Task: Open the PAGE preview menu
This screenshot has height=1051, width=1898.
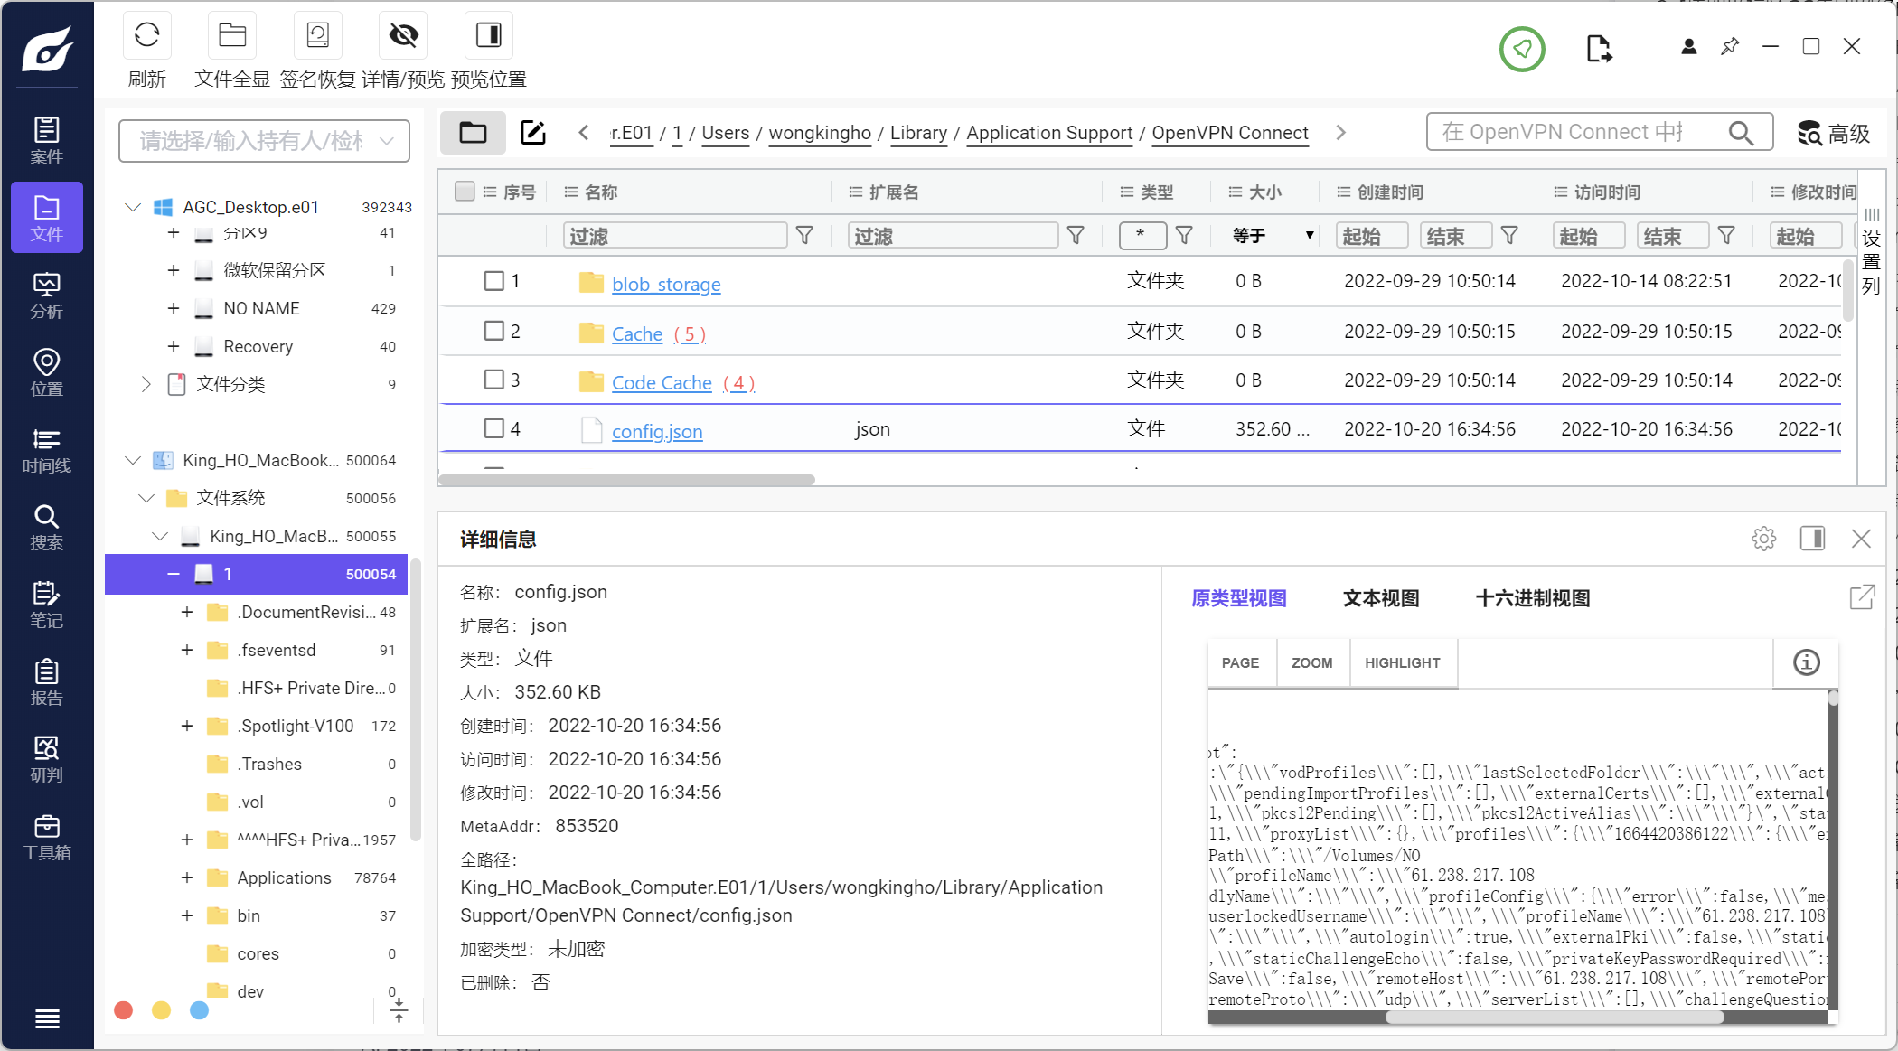Action: pyautogui.click(x=1240, y=662)
